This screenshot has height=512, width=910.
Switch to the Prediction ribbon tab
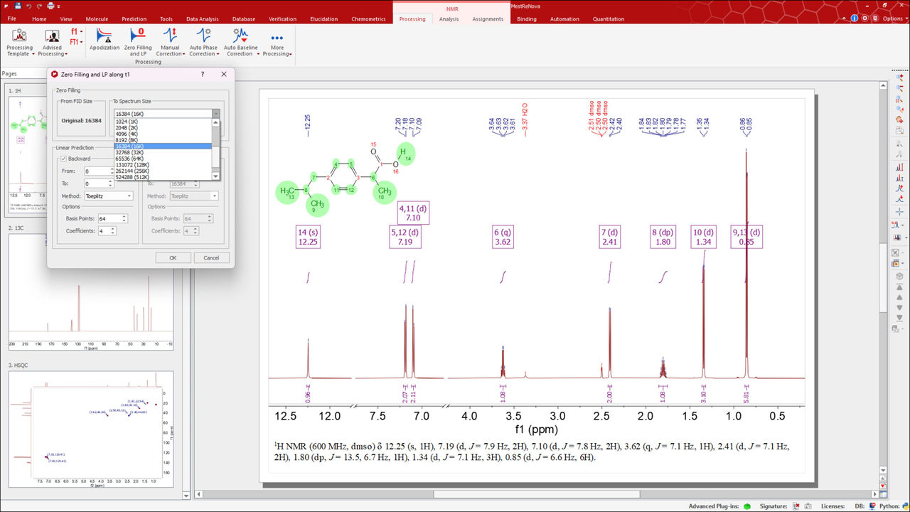coord(134,19)
